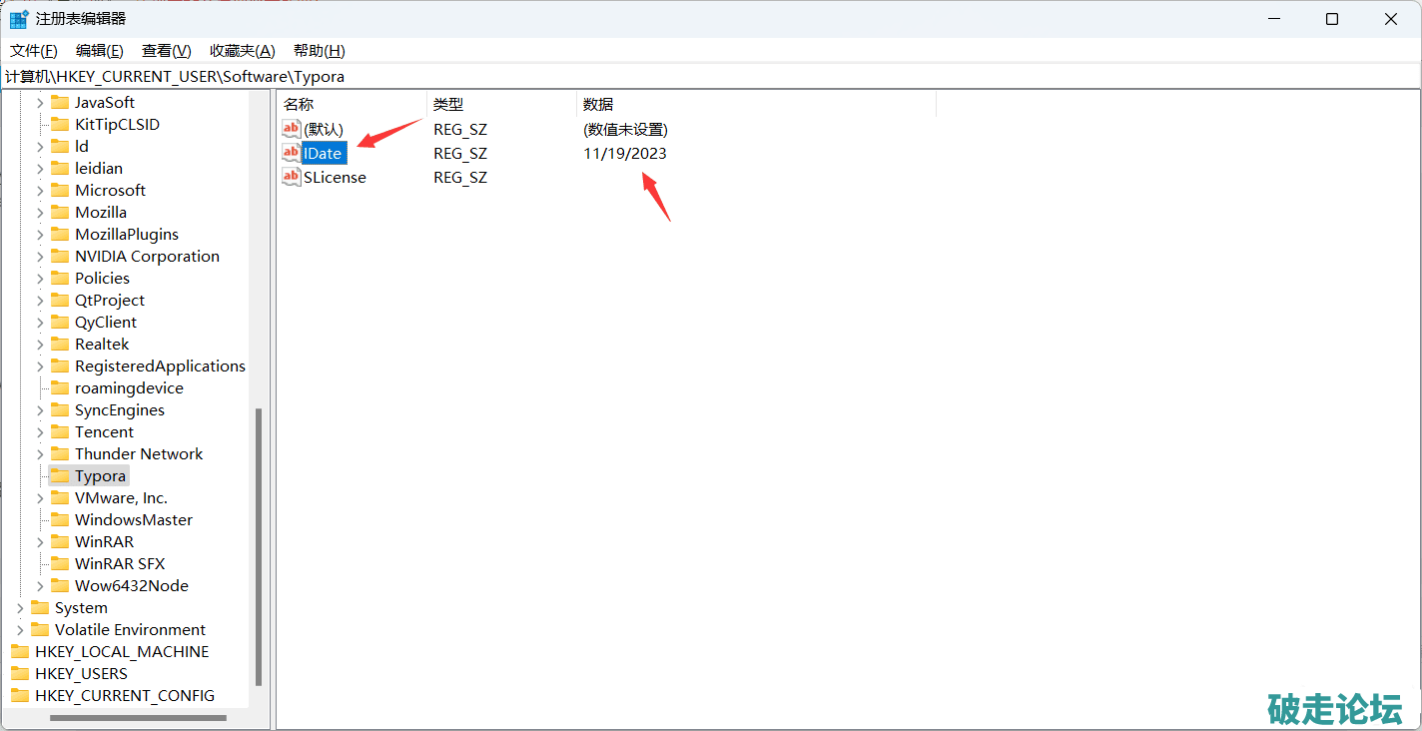This screenshot has width=1422, height=731.
Task: Click the SLicense string value icon
Action: click(x=291, y=177)
